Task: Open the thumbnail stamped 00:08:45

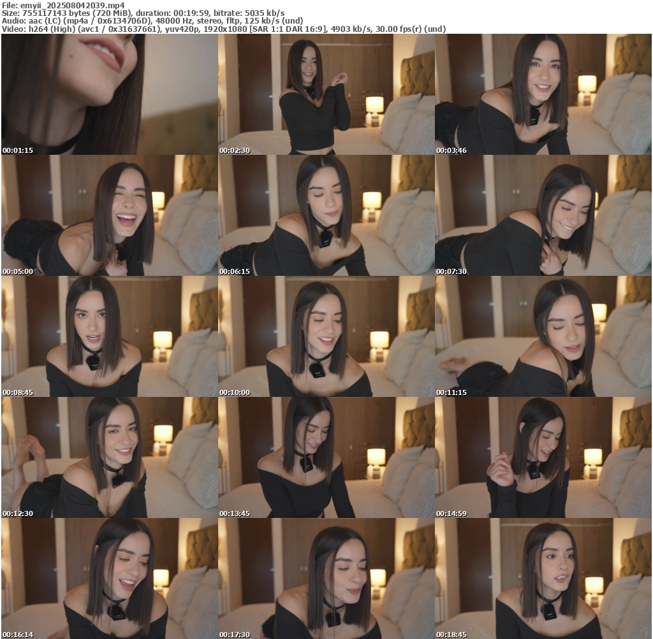Action: [x=110, y=336]
